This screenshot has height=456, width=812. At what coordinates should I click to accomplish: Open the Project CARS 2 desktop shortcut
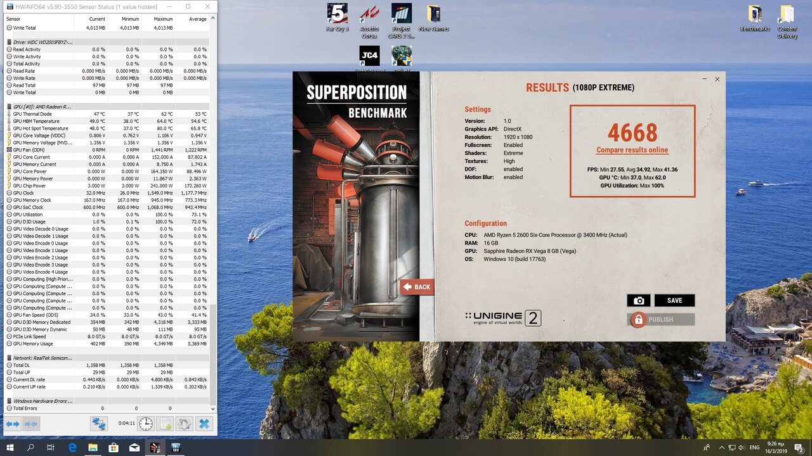pyautogui.click(x=402, y=20)
